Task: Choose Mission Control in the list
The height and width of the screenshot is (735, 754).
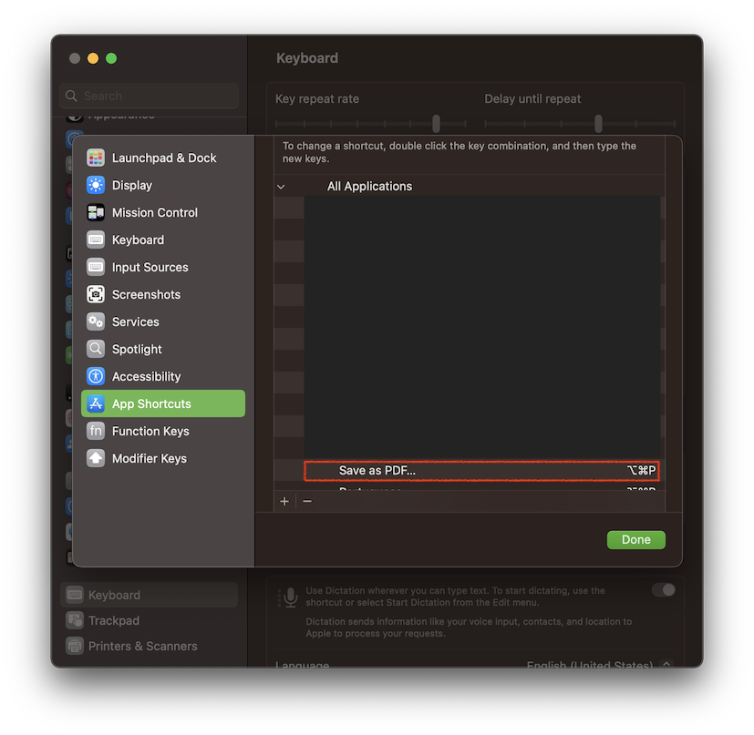Action: pos(163,212)
